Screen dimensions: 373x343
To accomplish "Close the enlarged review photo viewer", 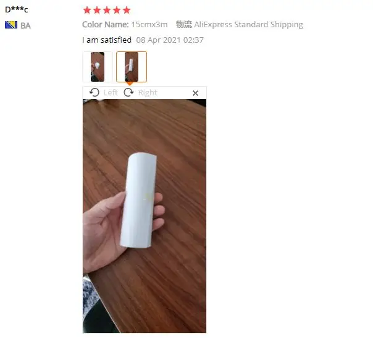I will tap(195, 93).
